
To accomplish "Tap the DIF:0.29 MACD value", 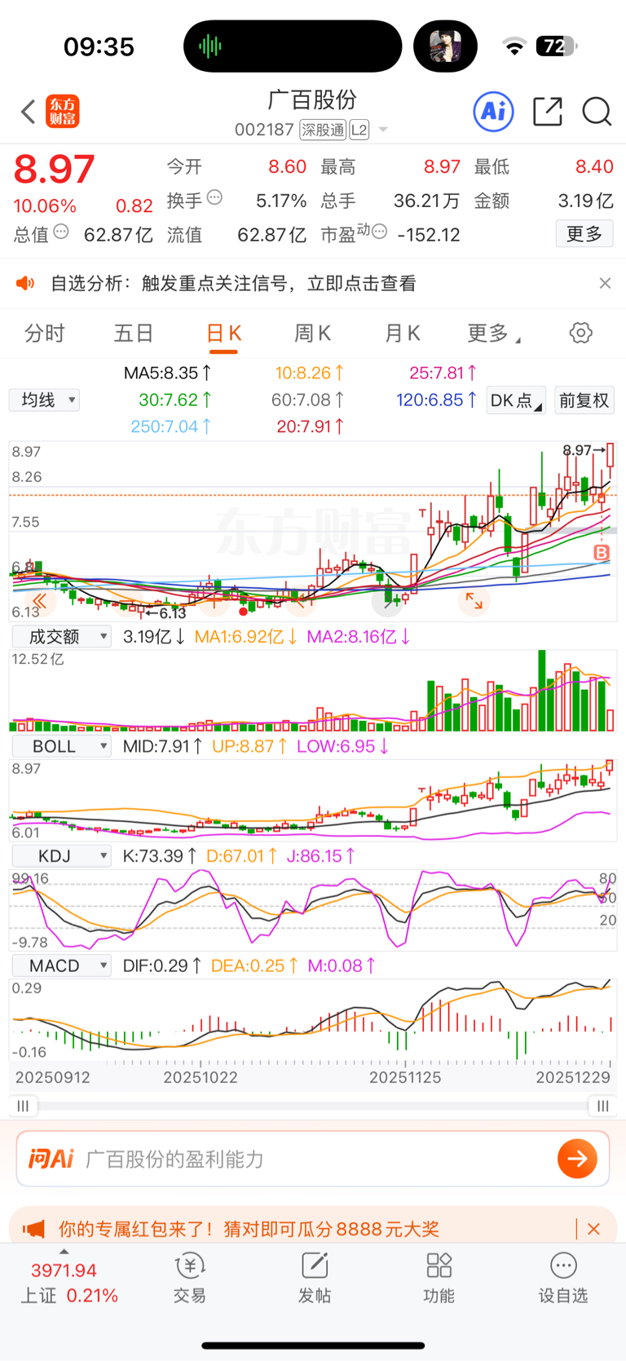I will click(x=162, y=966).
